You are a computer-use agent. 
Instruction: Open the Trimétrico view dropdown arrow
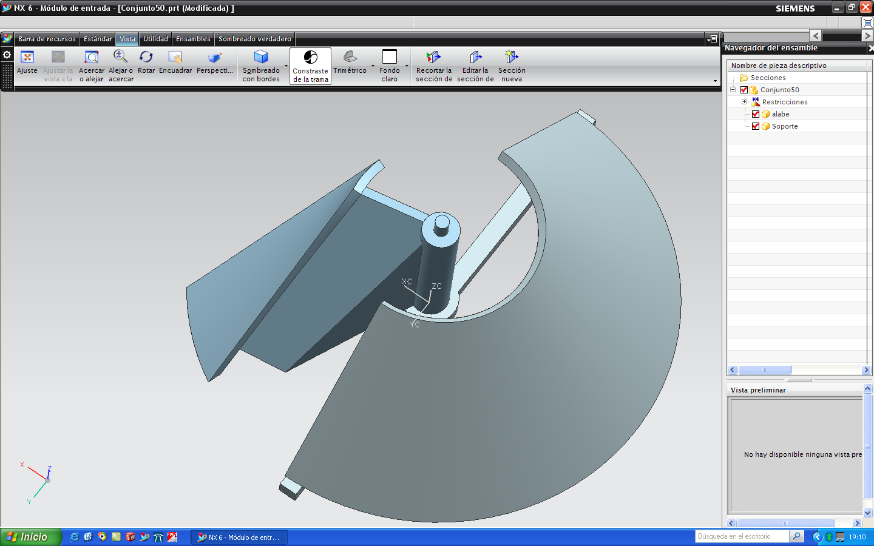pos(373,66)
